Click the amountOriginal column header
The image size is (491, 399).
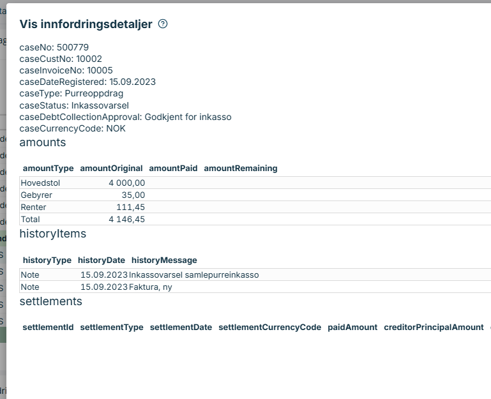click(x=112, y=169)
